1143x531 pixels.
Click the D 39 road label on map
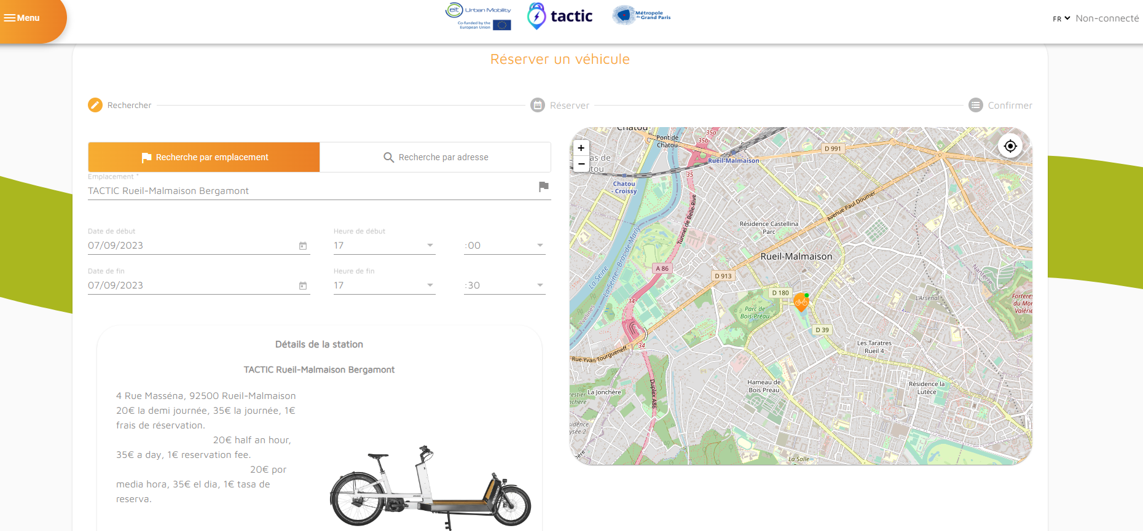(822, 330)
